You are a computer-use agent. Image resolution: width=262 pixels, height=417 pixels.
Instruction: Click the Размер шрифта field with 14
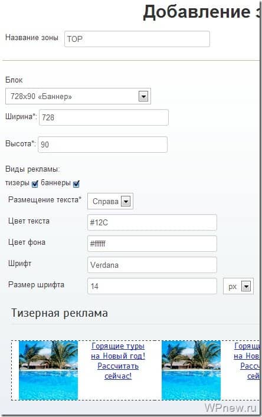click(152, 286)
